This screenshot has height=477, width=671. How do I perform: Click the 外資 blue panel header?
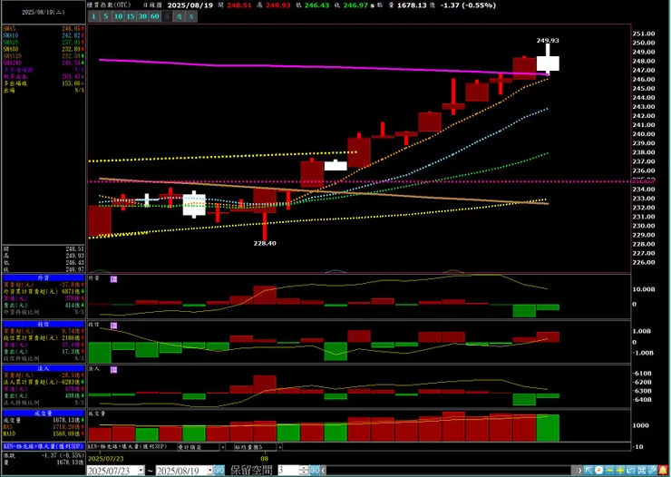[x=44, y=277]
